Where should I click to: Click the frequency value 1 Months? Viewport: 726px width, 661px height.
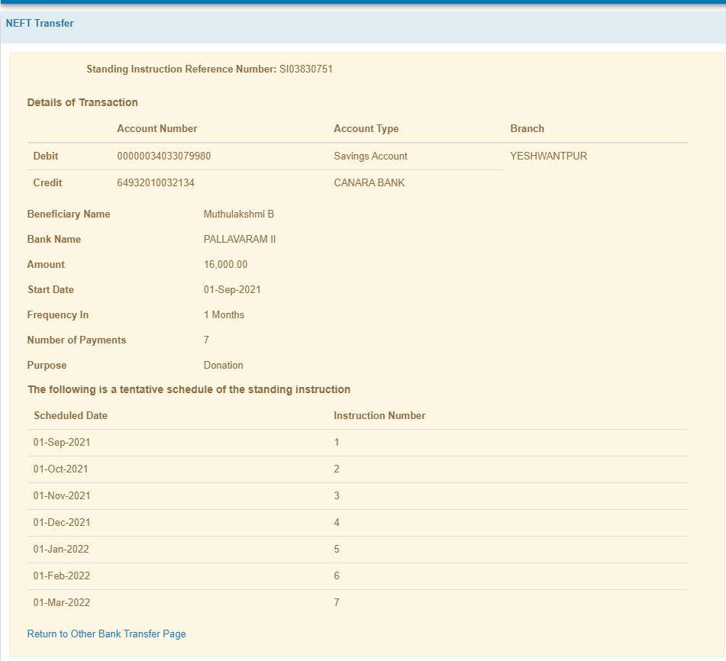pos(224,315)
